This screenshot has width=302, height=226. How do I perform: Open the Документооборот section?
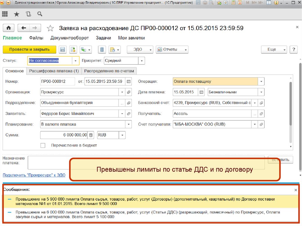coord(70,38)
